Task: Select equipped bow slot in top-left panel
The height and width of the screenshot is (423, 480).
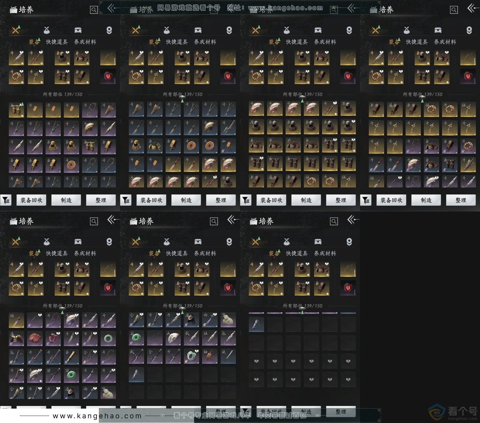Action: click(x=108, y=58)
